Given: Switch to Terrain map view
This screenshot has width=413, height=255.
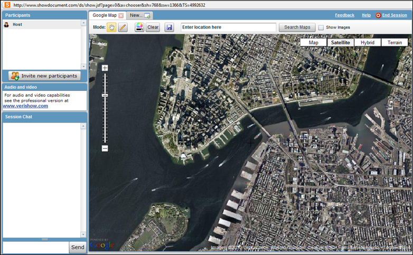Looking at the screenshot, I should click(x=394, y=42).
